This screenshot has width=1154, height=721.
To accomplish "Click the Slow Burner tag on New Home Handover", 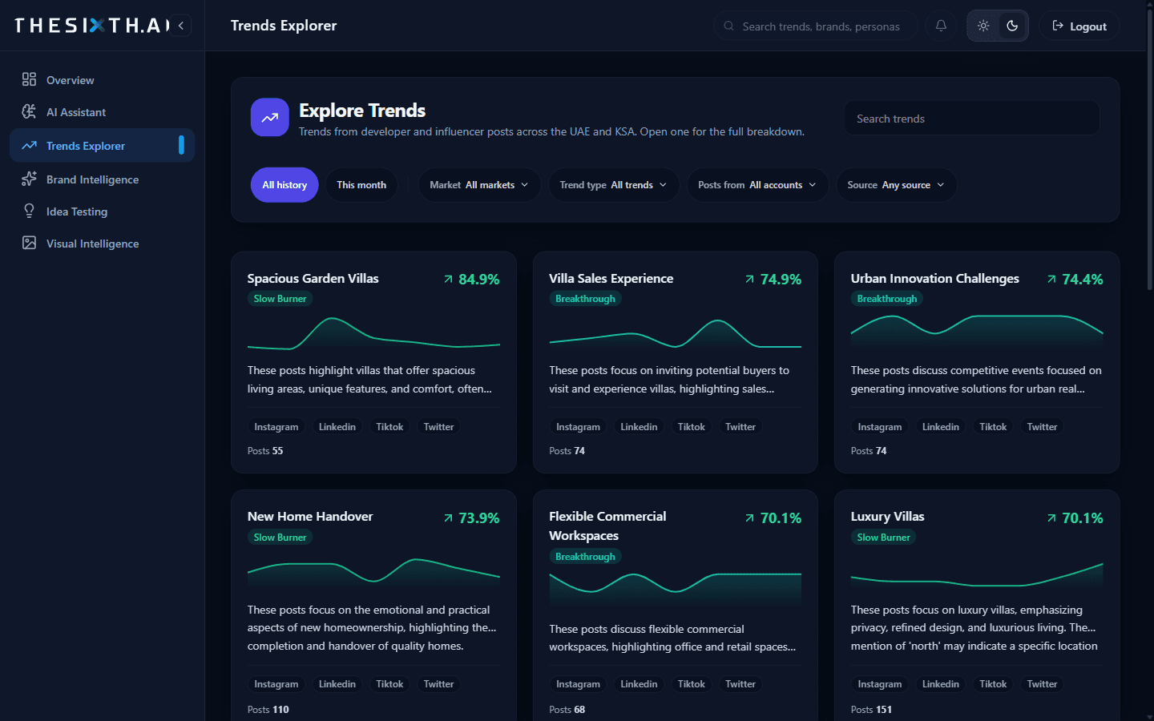I will point(280,538).
